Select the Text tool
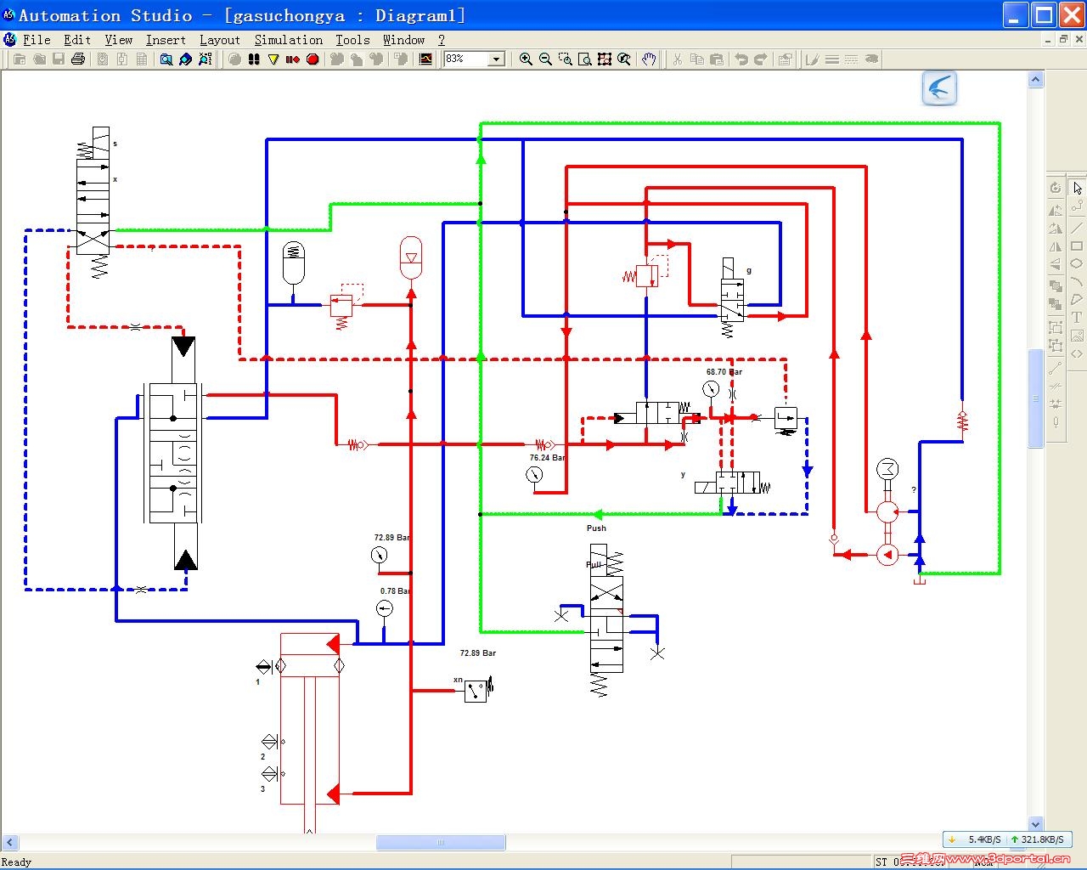1087x870 pixels. coord(1077,317)
